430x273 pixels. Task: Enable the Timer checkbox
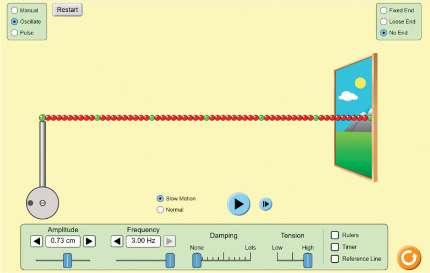click(335, 247)
